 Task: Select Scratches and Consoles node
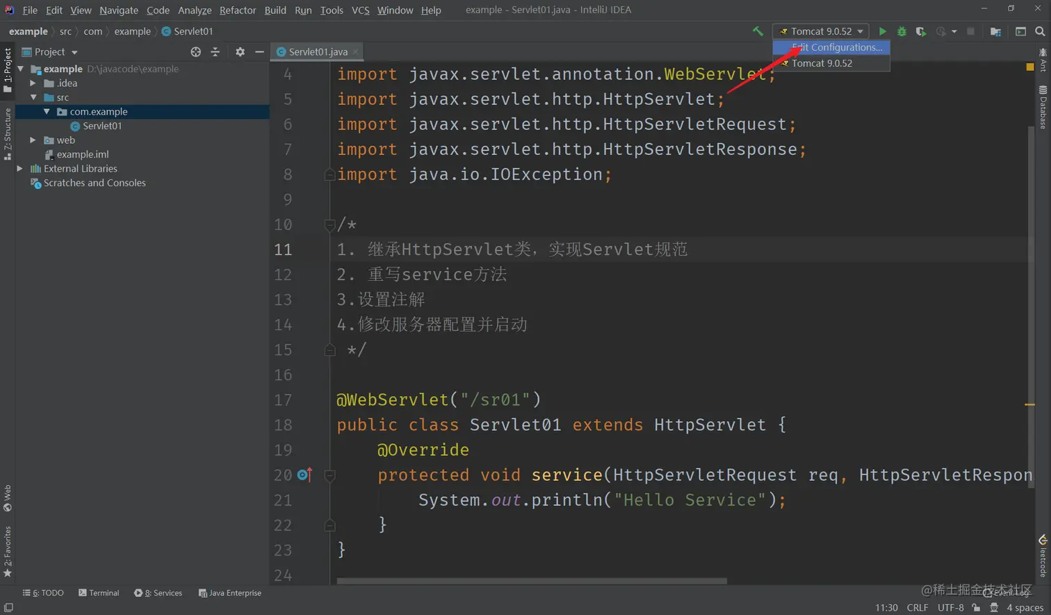coord(88,183)
